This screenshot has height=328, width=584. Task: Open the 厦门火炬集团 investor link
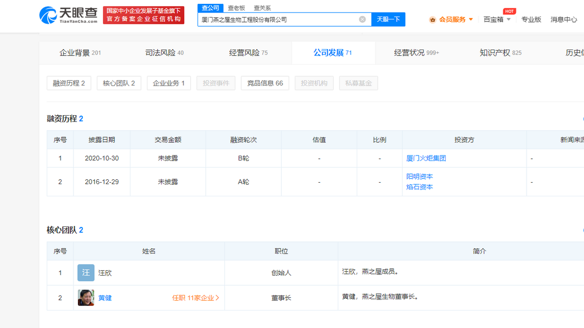426,158
